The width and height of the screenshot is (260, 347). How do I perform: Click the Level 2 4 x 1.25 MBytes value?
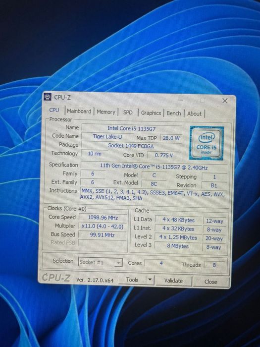pos(178,237)
